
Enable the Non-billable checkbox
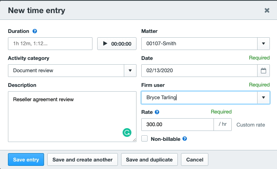[145, 139]
